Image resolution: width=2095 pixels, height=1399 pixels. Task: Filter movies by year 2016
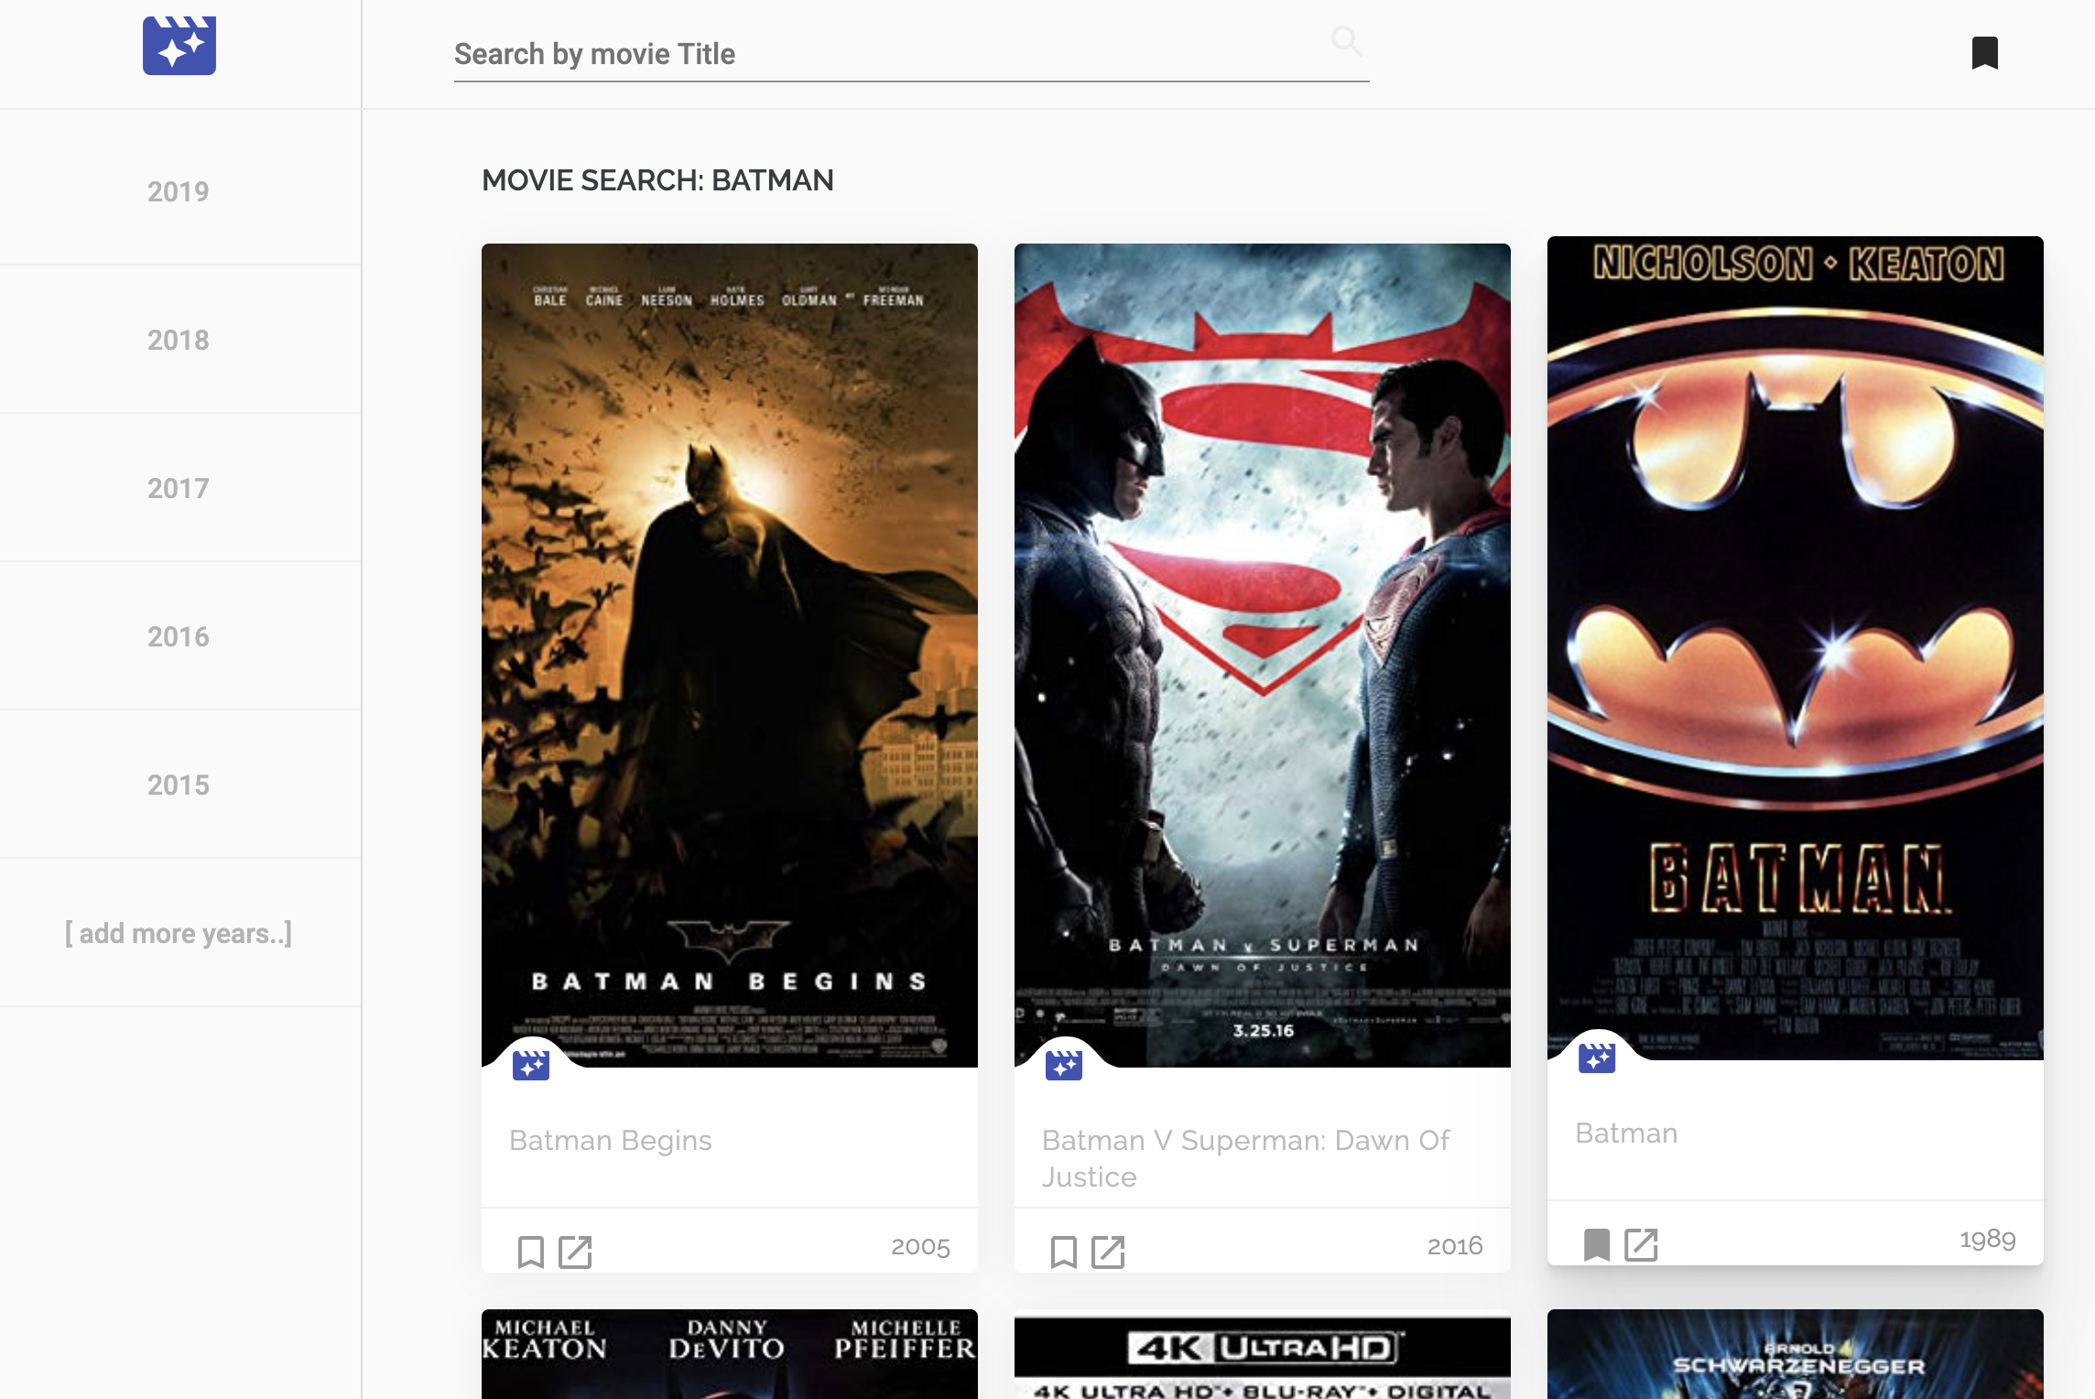point(179,636)
